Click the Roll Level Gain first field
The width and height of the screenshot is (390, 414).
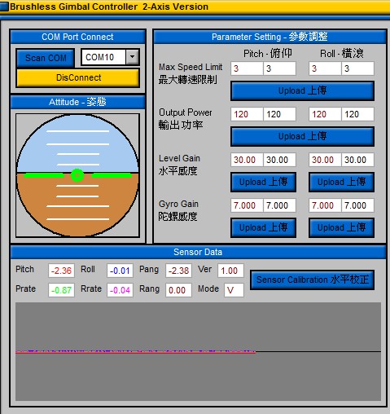(x=325, y=160)
